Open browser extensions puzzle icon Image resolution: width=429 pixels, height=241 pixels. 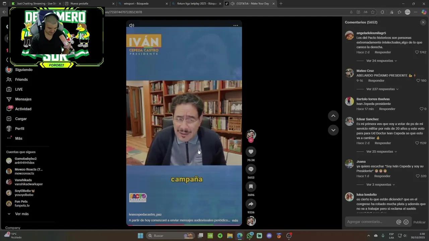[x=382, y=12]
